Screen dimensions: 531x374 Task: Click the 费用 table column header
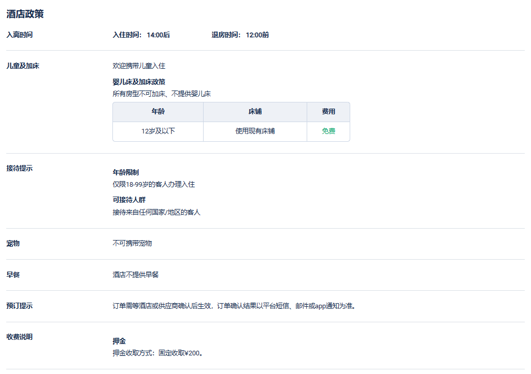328,112
